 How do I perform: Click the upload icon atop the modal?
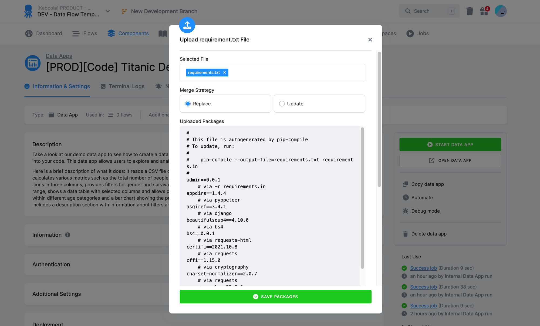187,25
